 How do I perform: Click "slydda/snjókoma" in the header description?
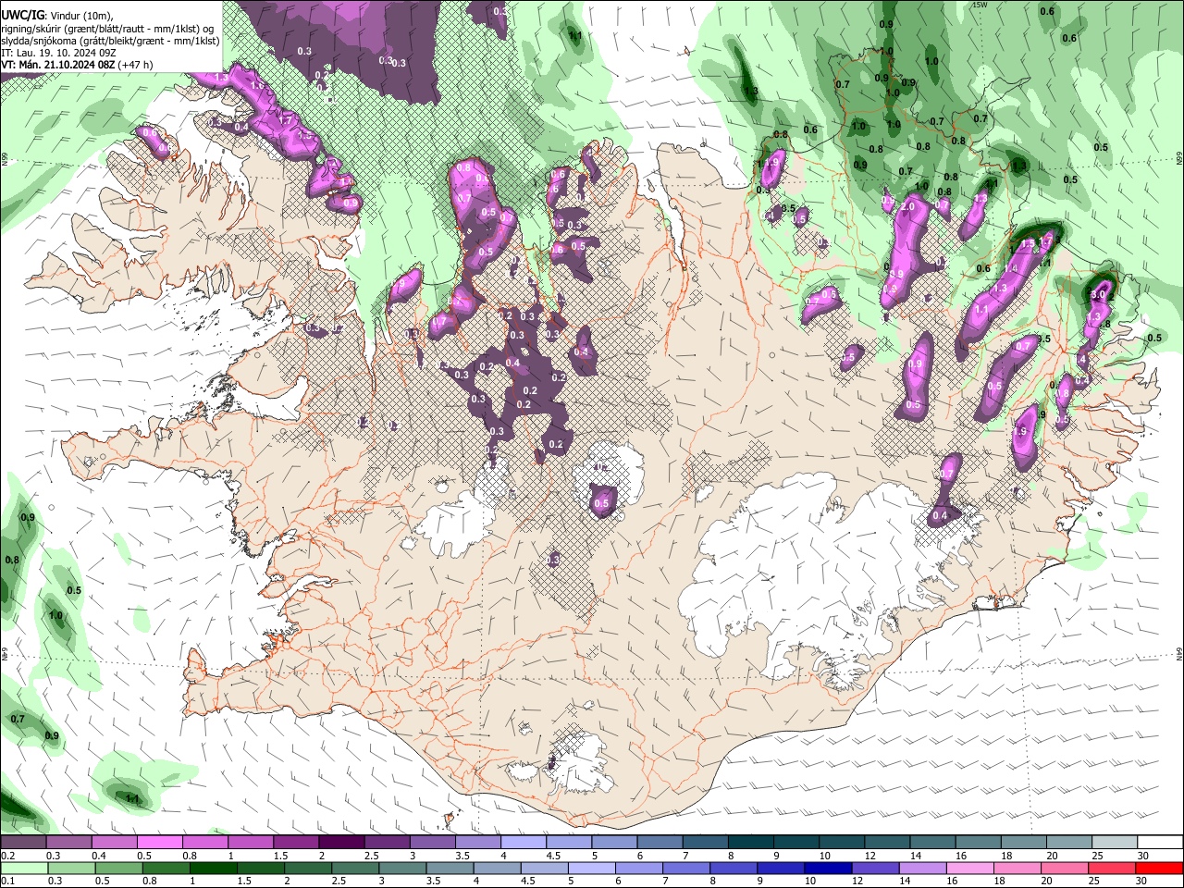tap(40, 41)
